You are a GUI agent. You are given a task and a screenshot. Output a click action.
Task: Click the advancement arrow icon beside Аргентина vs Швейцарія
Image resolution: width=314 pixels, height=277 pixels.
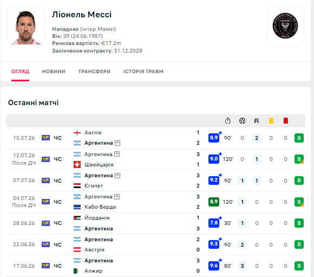click(x=117, y=154)
